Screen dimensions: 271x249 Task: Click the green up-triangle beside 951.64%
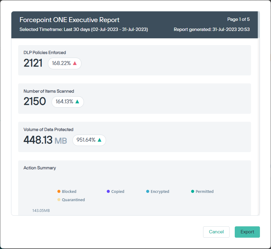(100, 140)
